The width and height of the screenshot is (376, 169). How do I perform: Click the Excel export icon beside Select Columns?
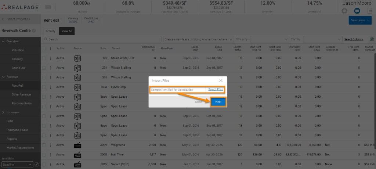372,39
